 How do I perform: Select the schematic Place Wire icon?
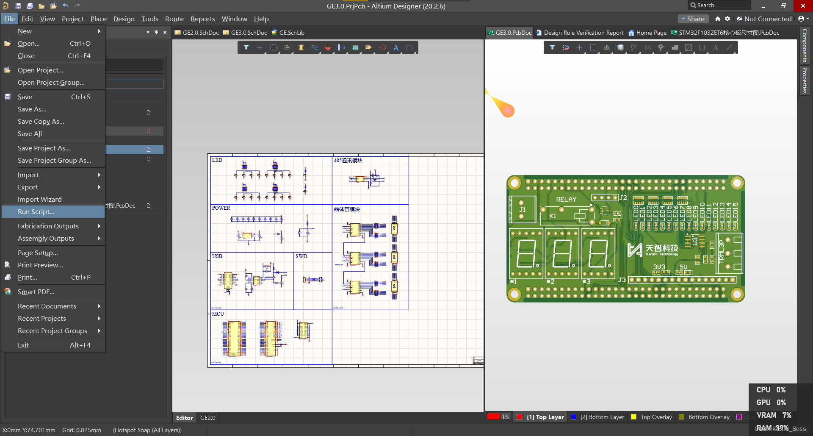(x=314, y=47)
